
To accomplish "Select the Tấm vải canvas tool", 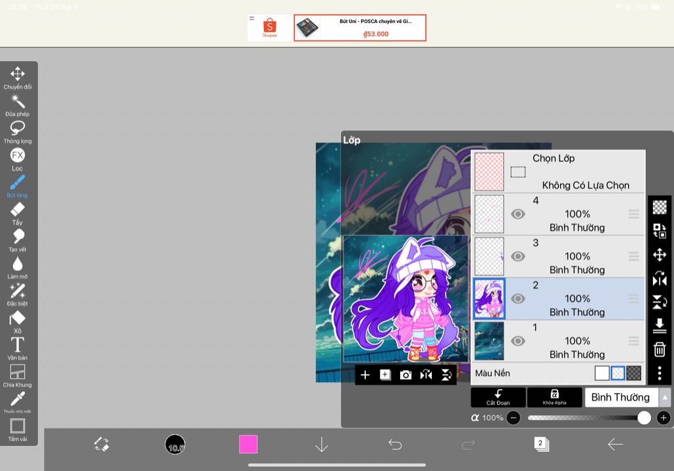I will [x=17, y=430].
